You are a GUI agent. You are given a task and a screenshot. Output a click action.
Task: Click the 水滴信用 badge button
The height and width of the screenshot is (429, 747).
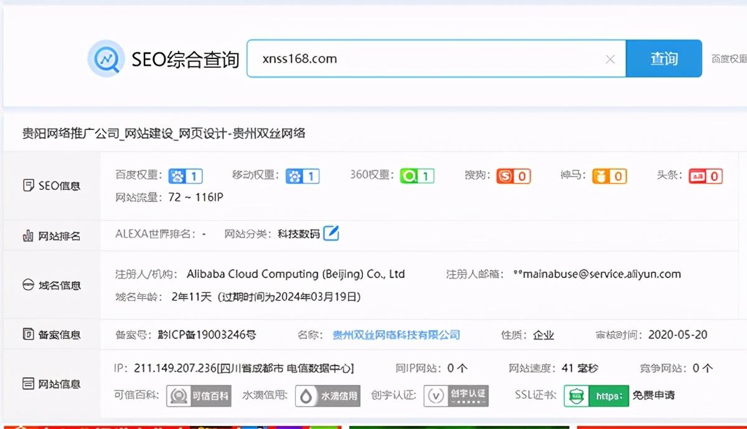[327, 395]
